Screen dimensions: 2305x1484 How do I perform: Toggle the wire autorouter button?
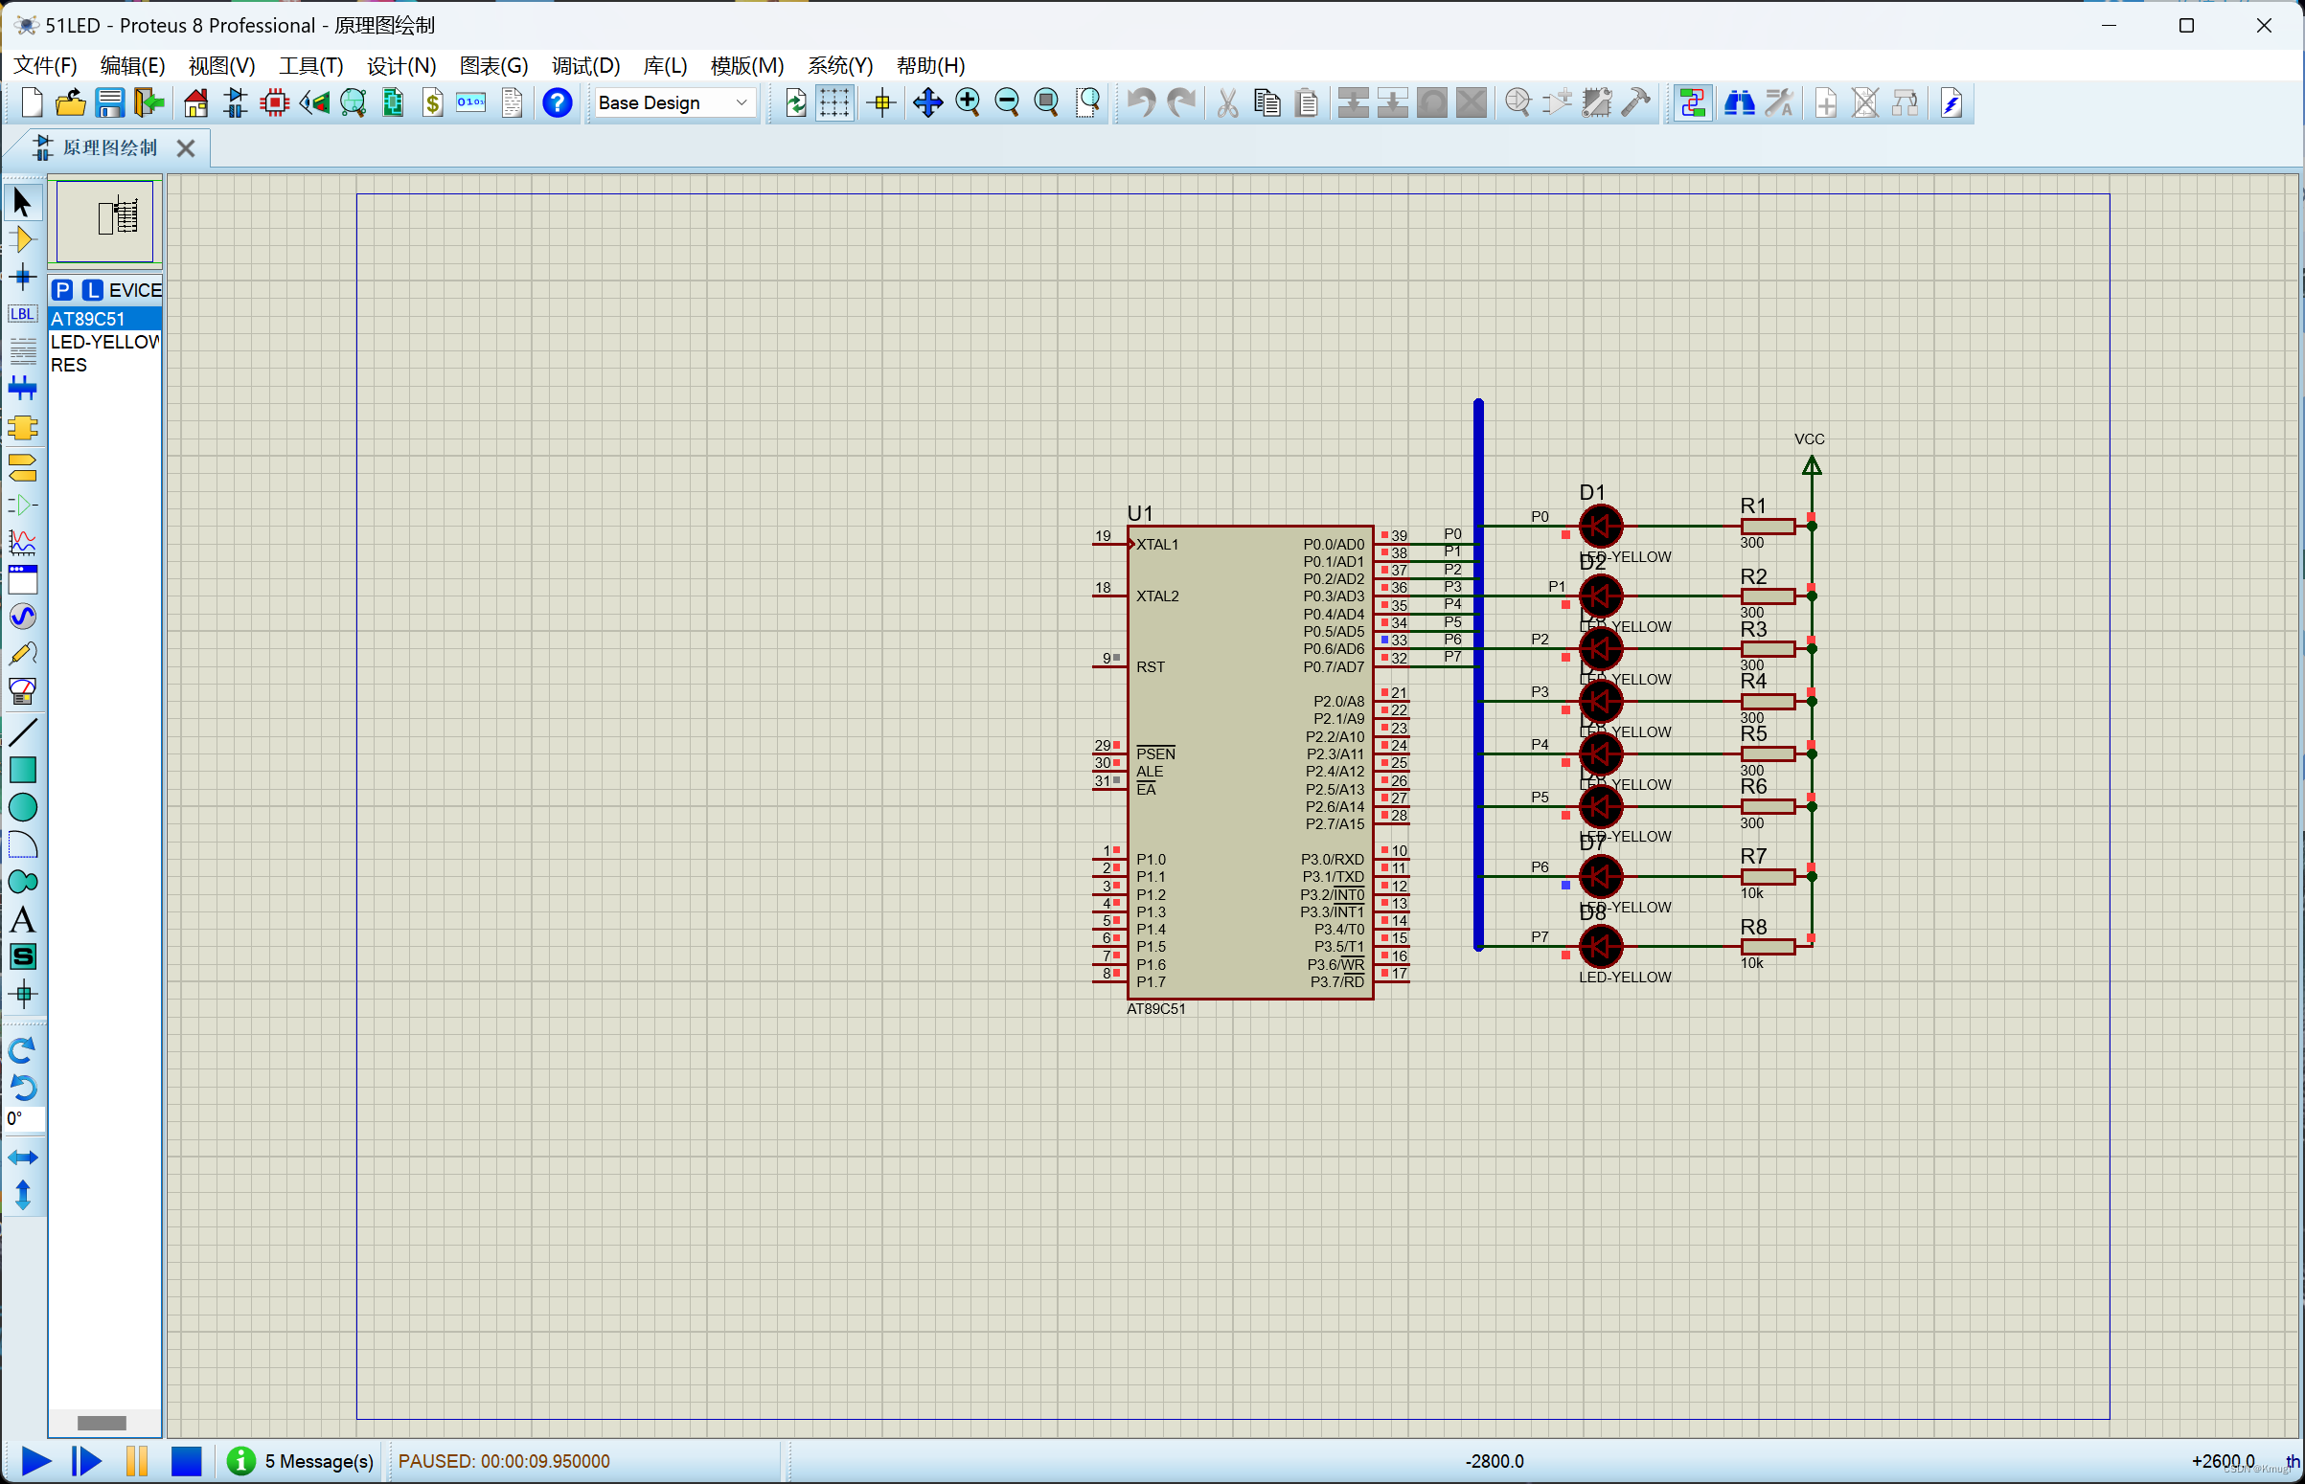click(1692, 102)
